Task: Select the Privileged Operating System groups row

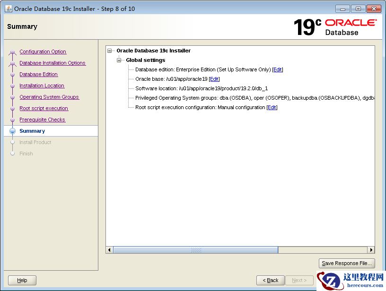Action: pyautogui.click(x=255, y=98)
